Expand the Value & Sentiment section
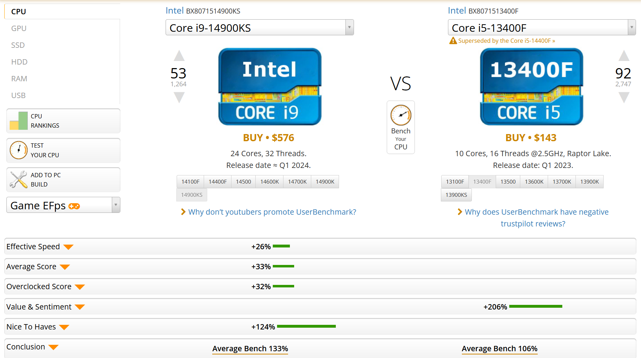Screen dimensions: 641x358 (x=80, y=307)
